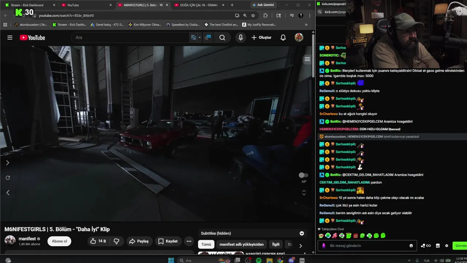This screenshot has width=467, height=263.
Task: Open Kick chat settings gear
Action: pyautogui.click(x=447, y=246)
